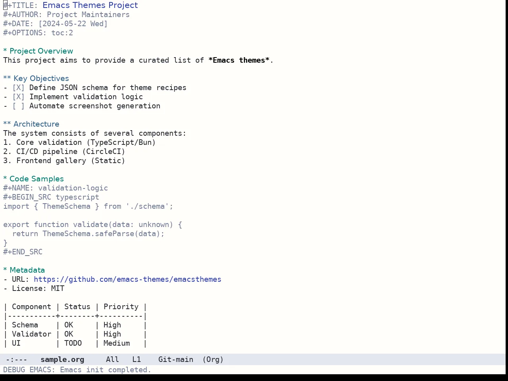Viewport: 508px width, 381px height.
Task: Click list item 'Frontend gallery (Static)'
Action: (x=71, y=161)
